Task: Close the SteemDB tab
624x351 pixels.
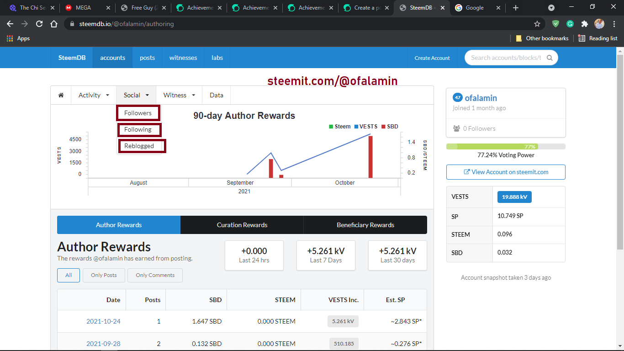Action: point(442,8)
